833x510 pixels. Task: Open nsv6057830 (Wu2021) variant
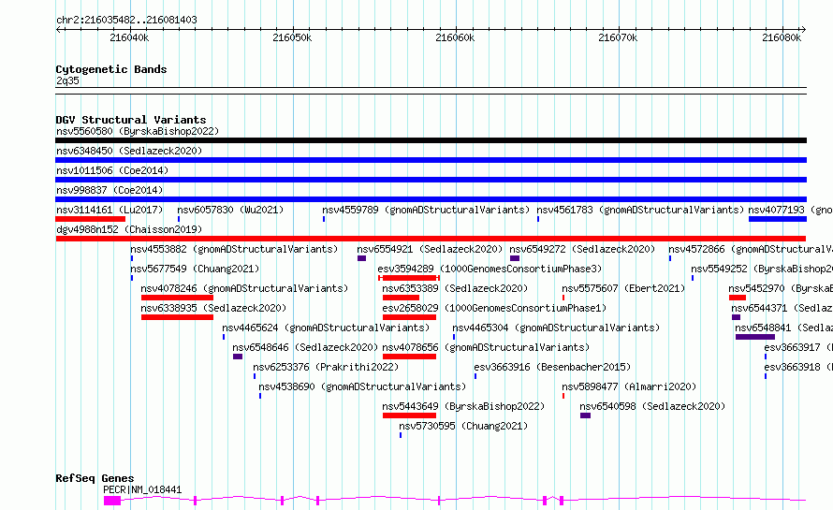(x=230, y=210)
